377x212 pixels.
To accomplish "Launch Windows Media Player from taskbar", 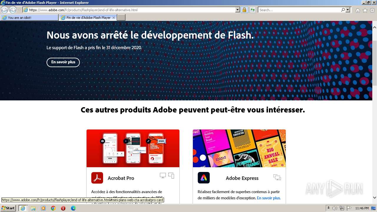I will [43, 208].
